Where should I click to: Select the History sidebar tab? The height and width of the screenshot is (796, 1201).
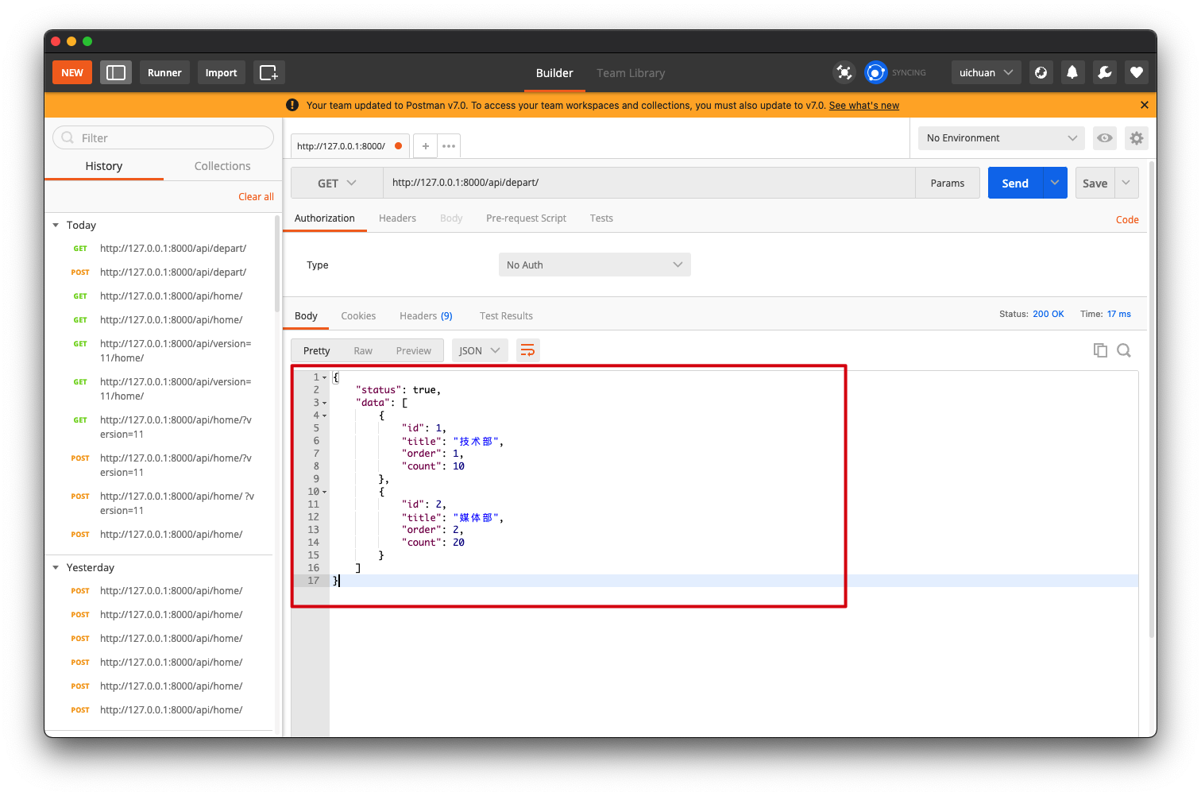tap(104, 166)
